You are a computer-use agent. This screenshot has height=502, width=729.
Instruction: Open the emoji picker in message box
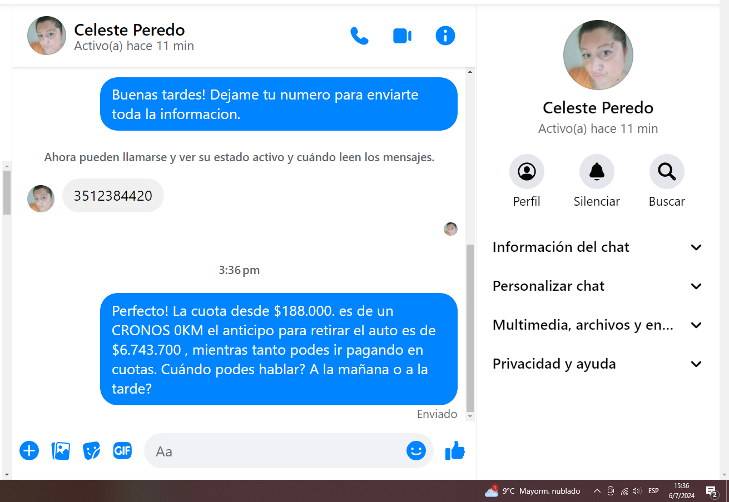(415, 450)
